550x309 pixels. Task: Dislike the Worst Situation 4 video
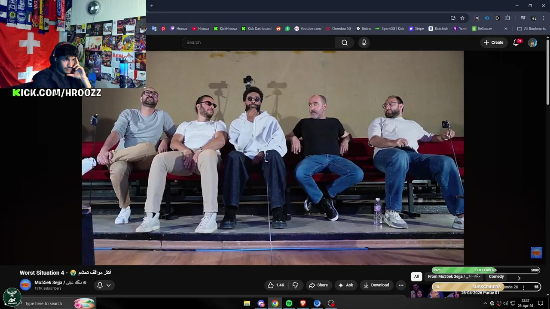pyautogui.click(x=295, y=285)
